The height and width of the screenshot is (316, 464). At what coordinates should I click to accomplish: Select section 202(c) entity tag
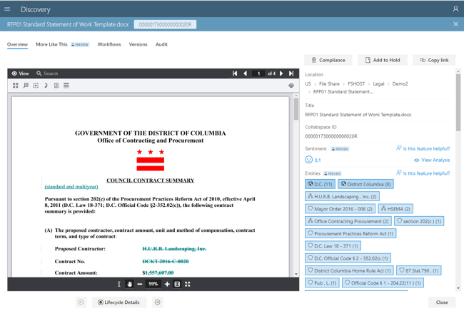pos(419,221)
